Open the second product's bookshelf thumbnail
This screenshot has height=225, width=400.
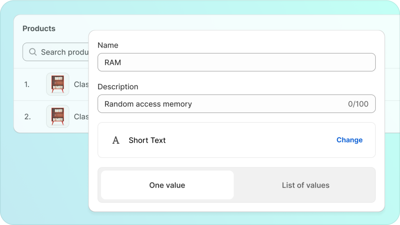point(58,116)
